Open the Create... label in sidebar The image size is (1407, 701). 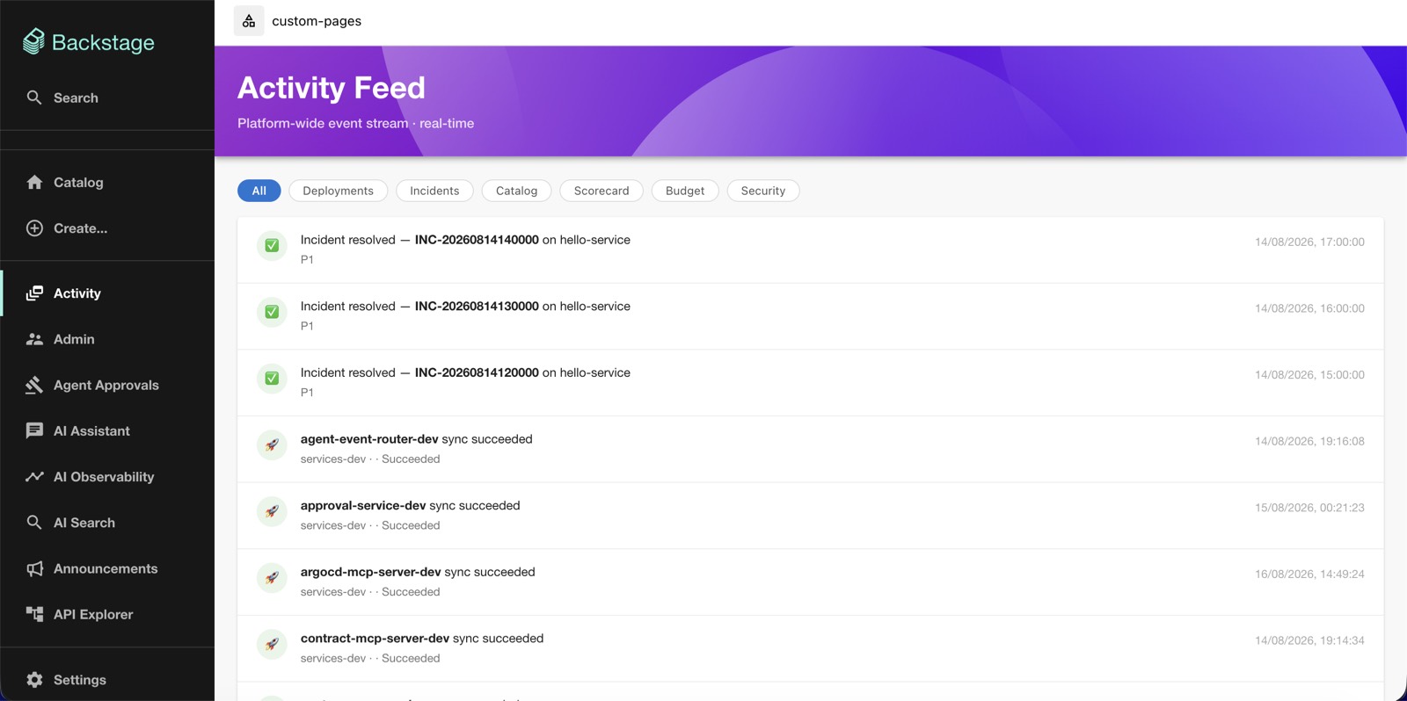(x=80, y=228)
